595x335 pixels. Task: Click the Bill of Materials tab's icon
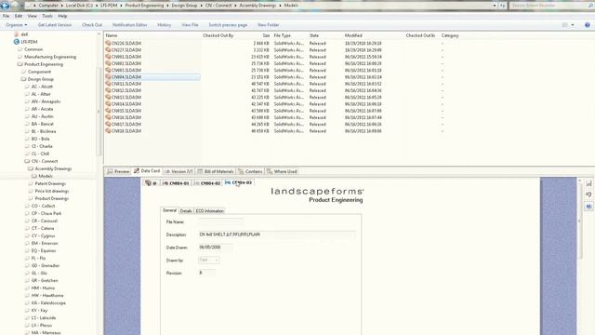coord(201,171)
